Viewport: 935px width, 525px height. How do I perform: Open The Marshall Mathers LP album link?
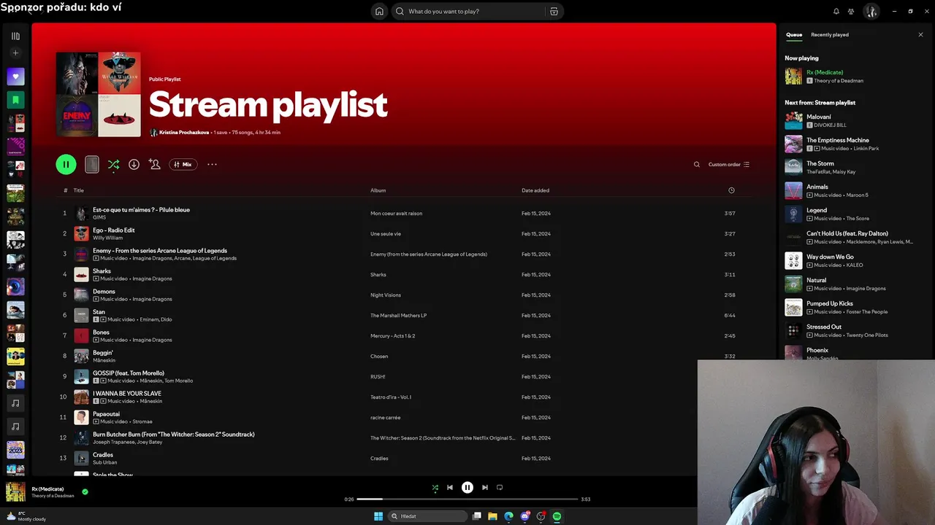398,316
